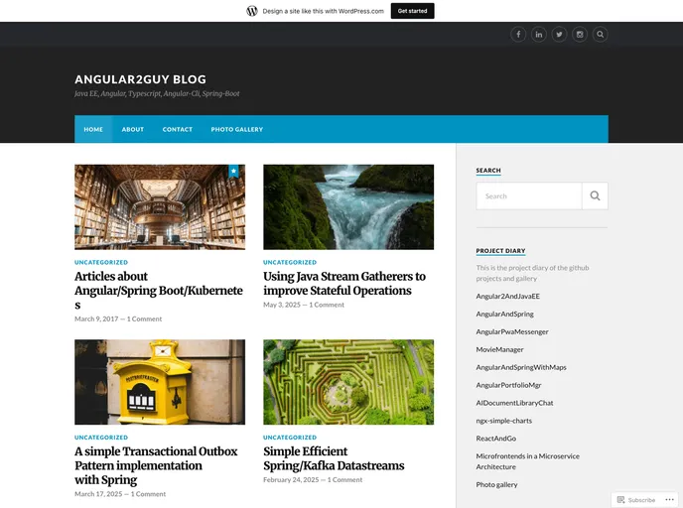Viewport: 683px width, 508px height.
Task: Open the ngx-simple-charts project link
Action: 504,421
